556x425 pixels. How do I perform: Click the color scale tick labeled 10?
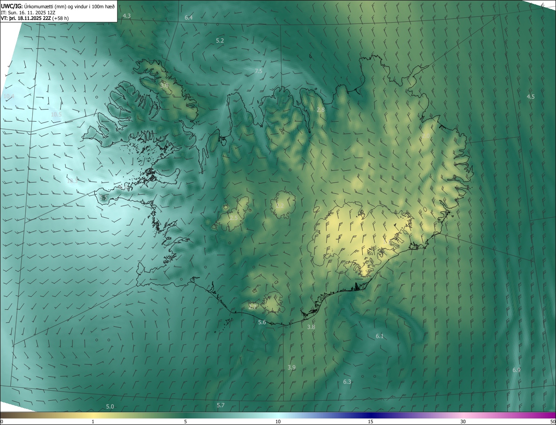coord(278,422)
